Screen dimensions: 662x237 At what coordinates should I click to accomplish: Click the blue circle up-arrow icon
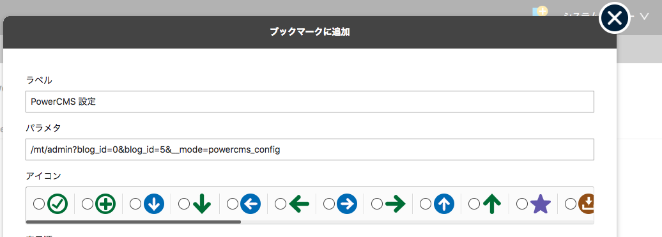pos(443,204)
